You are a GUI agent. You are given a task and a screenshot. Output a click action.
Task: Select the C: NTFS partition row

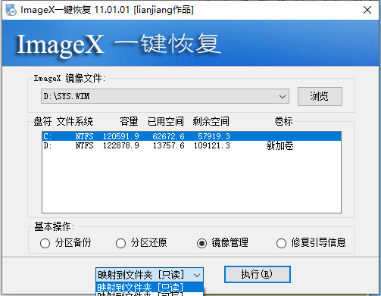click(x=192, y=136)
